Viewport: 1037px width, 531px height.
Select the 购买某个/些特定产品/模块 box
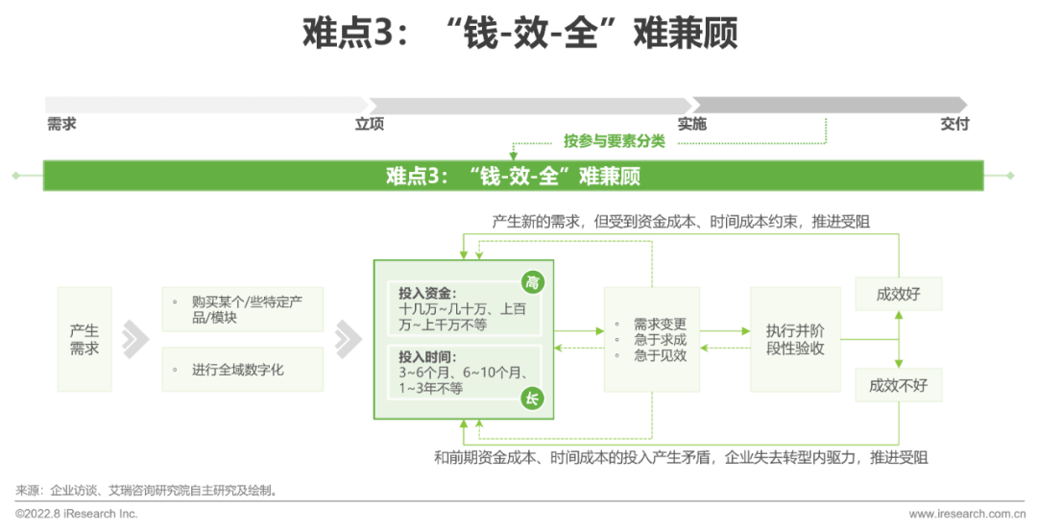[242, 309]
